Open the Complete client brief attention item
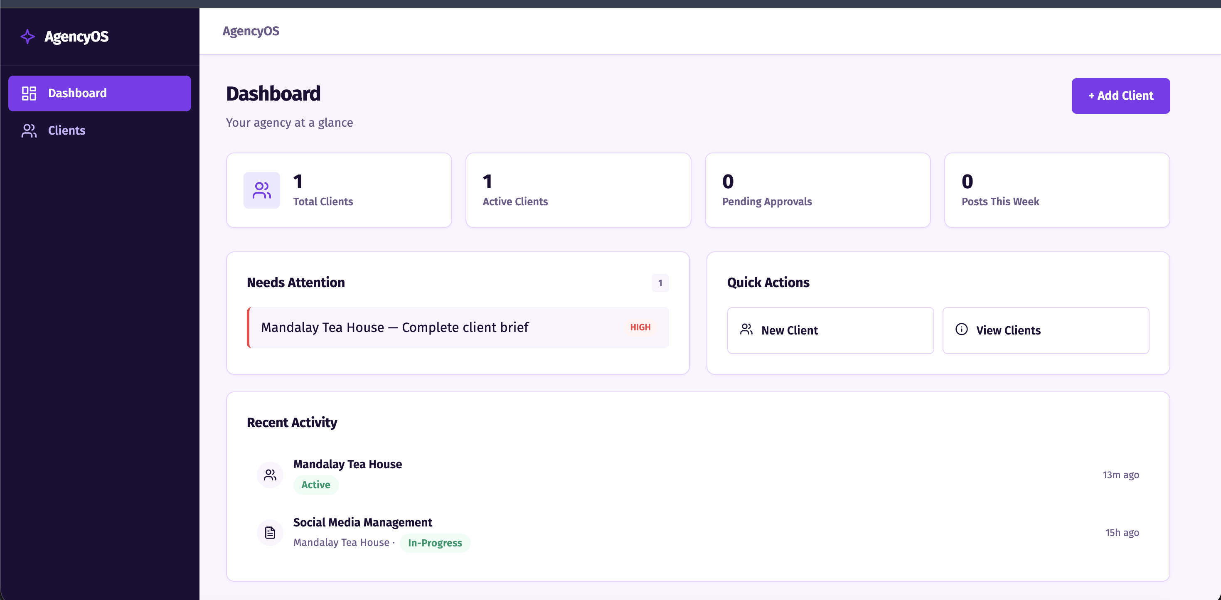Viewport: 1221px width, 600px height. [458, 327]
